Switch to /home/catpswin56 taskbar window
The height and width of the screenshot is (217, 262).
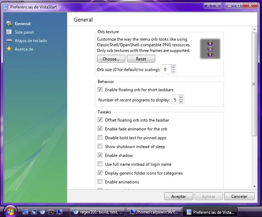(154, 212)
